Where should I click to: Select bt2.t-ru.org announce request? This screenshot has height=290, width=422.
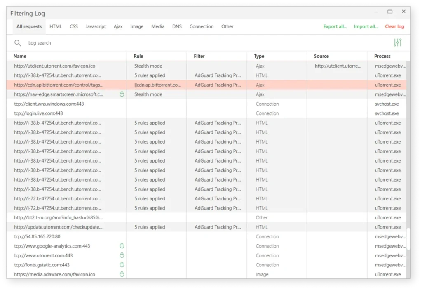click(x=206, y=217)
